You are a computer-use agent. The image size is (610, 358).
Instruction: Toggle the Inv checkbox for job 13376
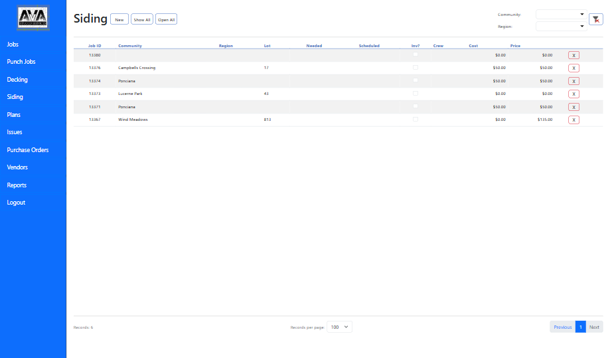coord(416,67)
